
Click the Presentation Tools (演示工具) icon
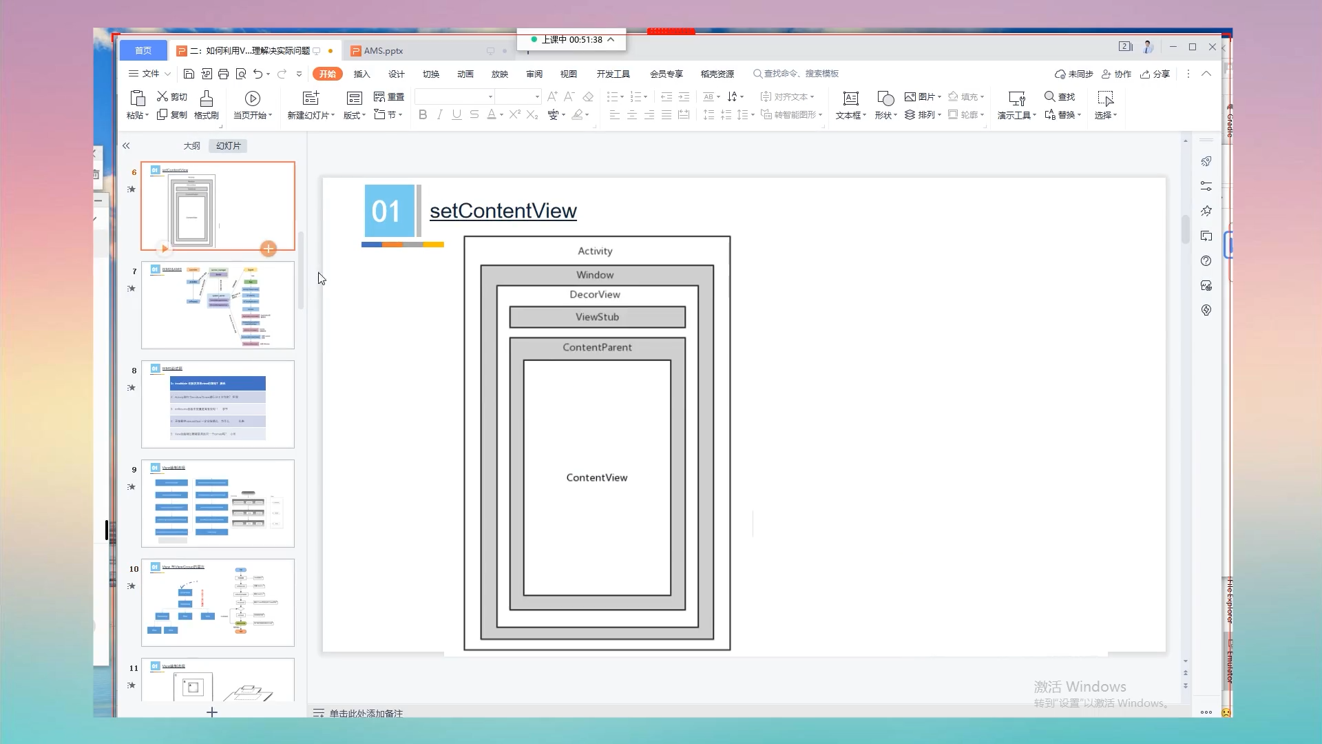[1016, 99]
